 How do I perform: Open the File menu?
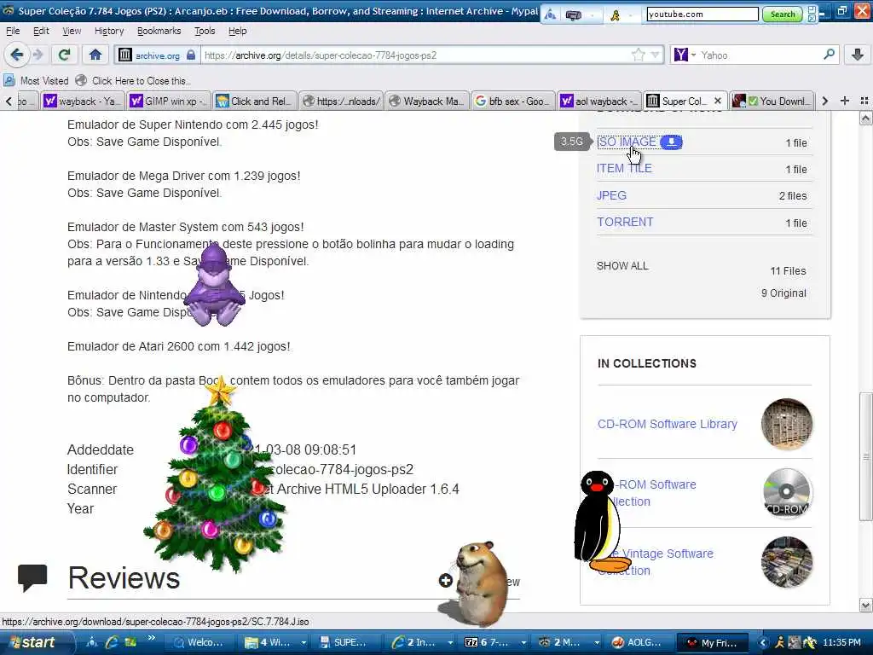13,32
